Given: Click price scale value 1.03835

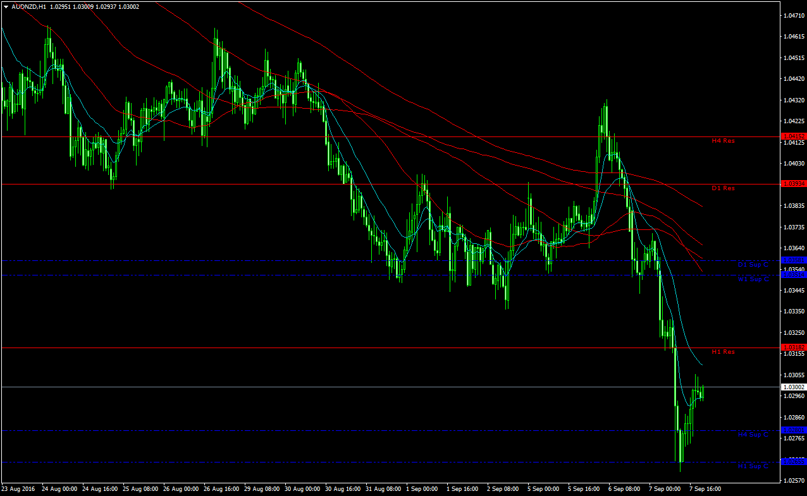Looking at the screenshot, I should (794, 206).
